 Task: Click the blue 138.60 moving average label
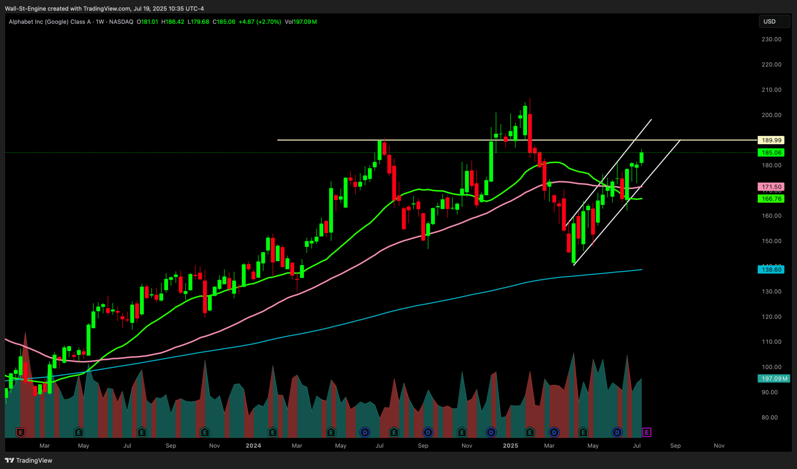point(771,270)
